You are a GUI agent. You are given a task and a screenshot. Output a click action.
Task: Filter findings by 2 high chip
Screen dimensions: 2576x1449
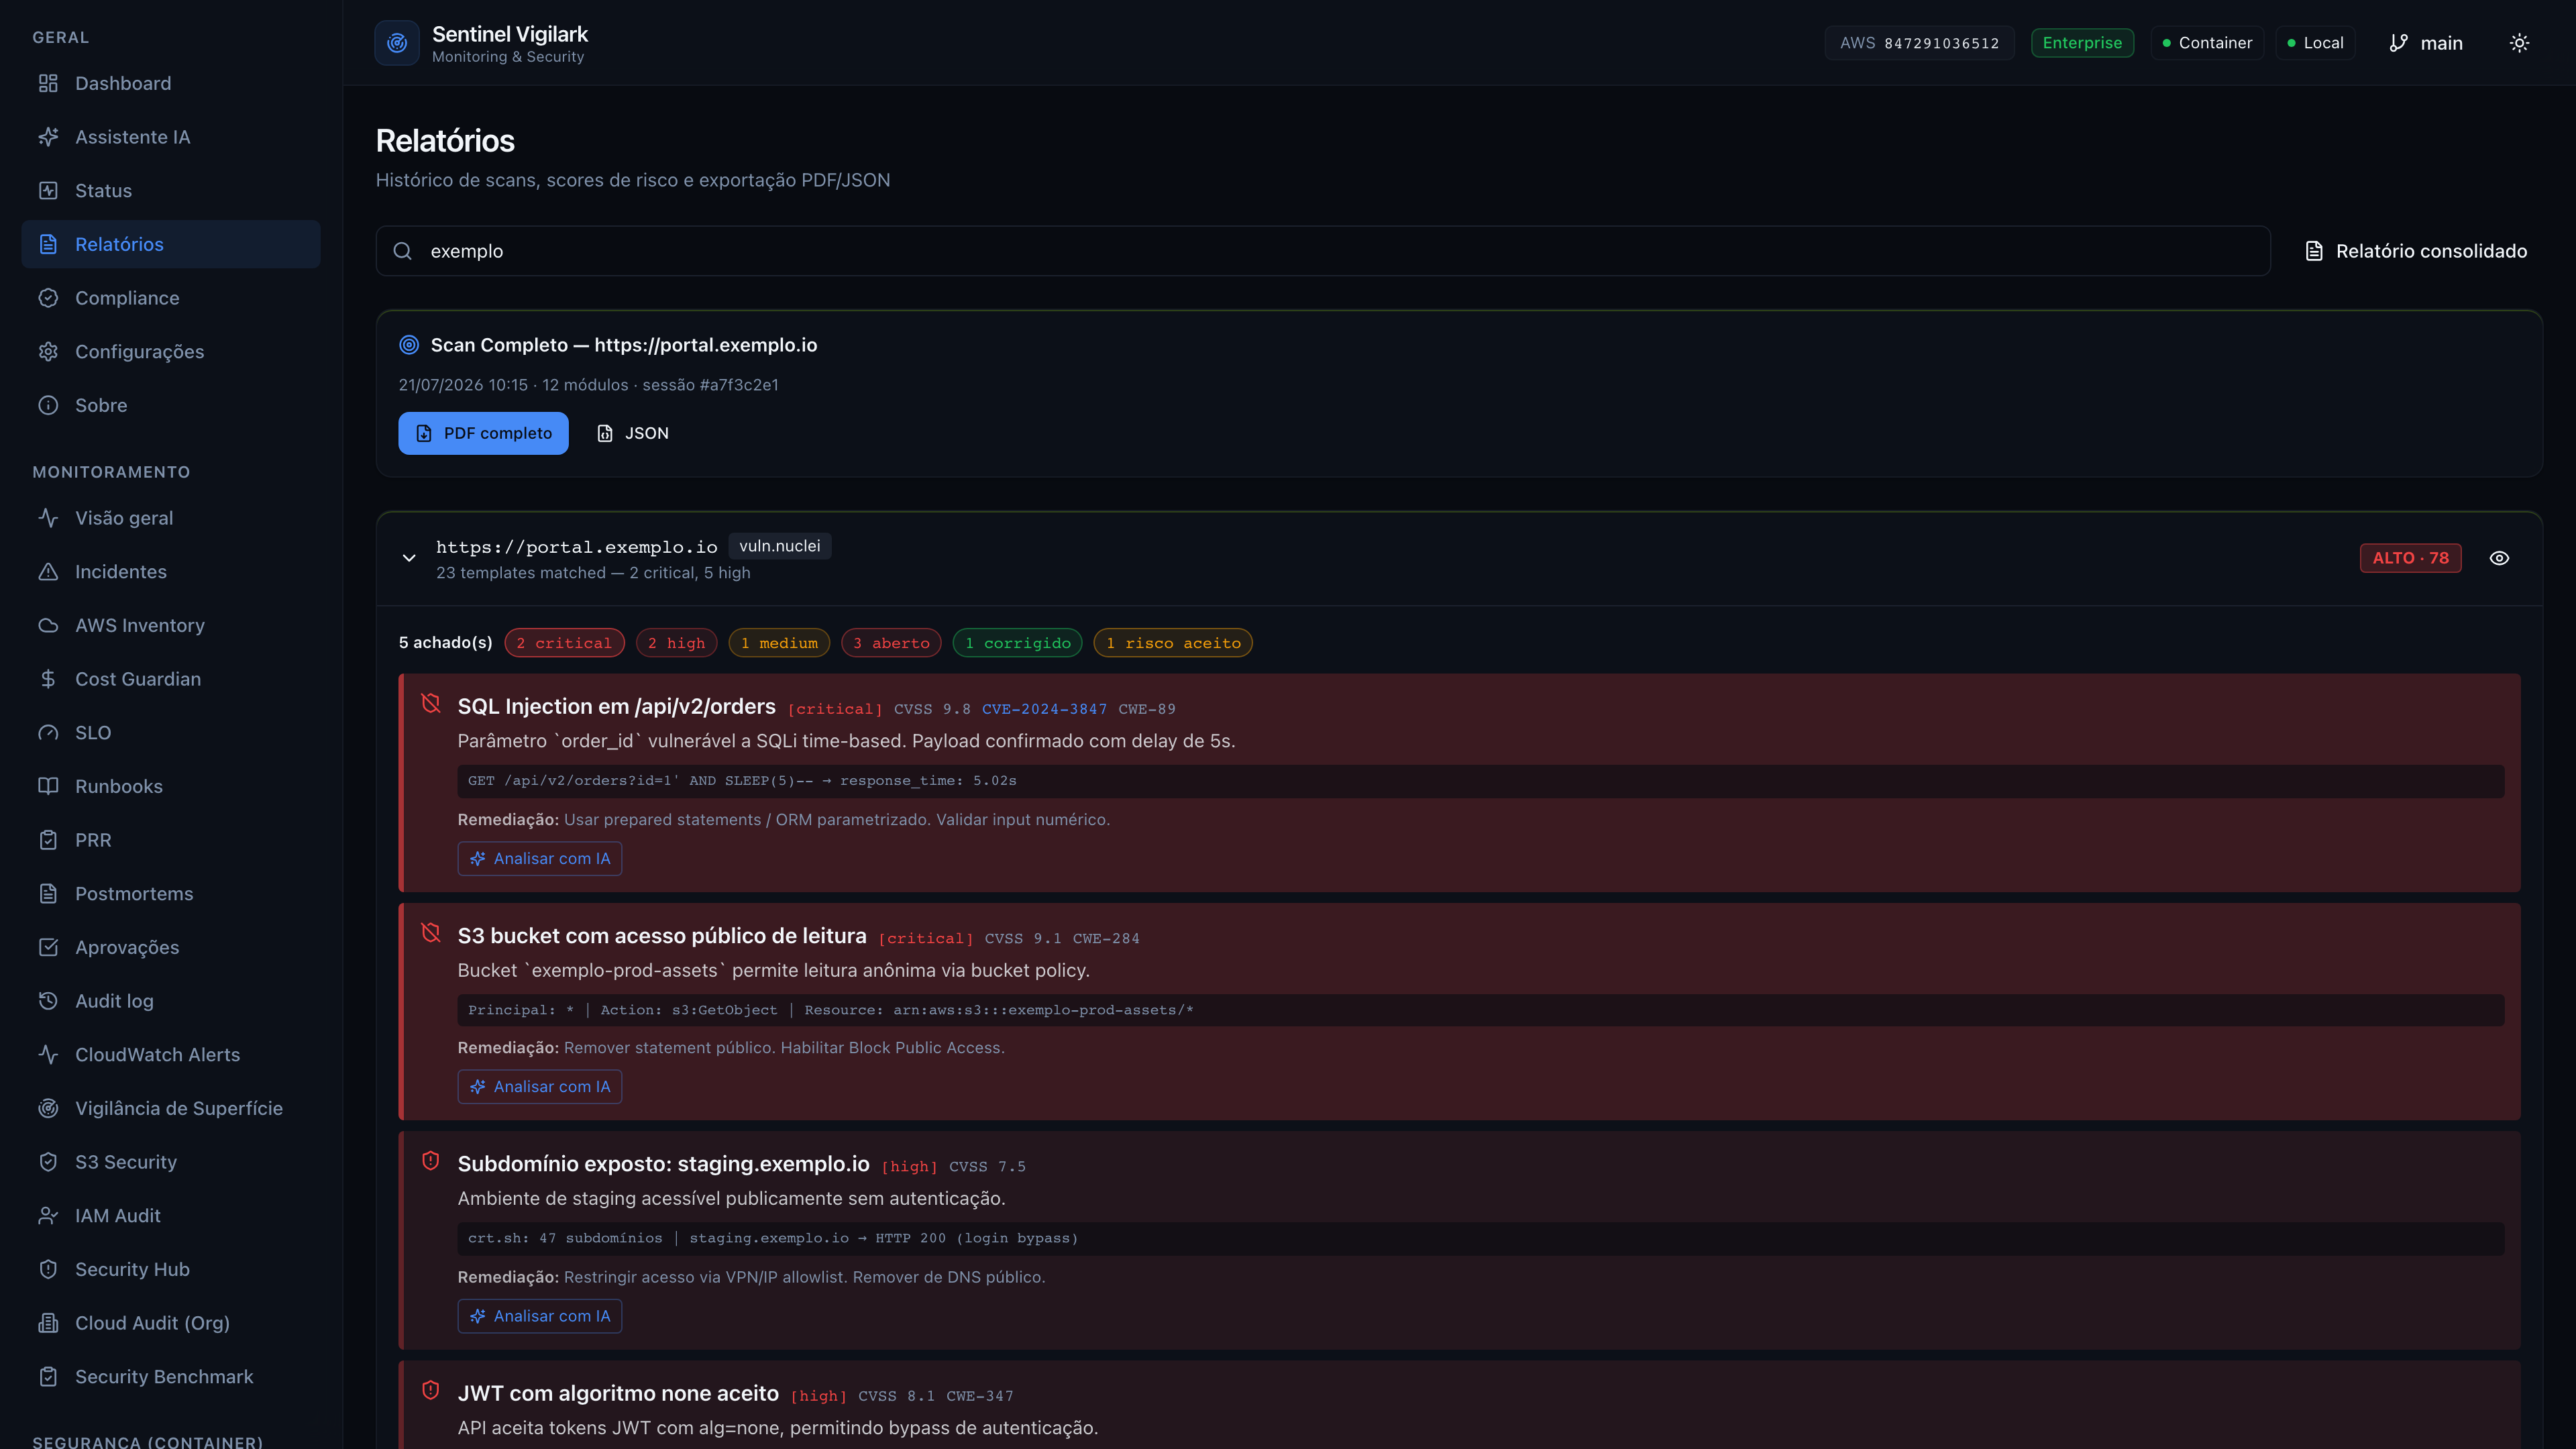pyautogui.click(x=677, y=643)
